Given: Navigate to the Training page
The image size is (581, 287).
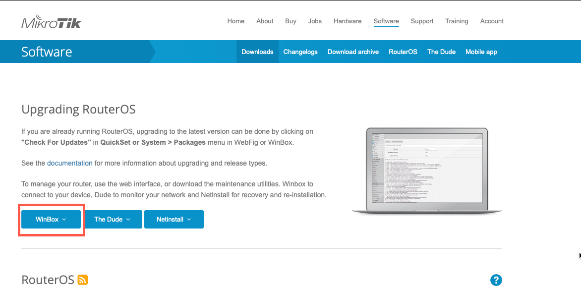Looking at the screenshot, I should click(x=457, y=21).
